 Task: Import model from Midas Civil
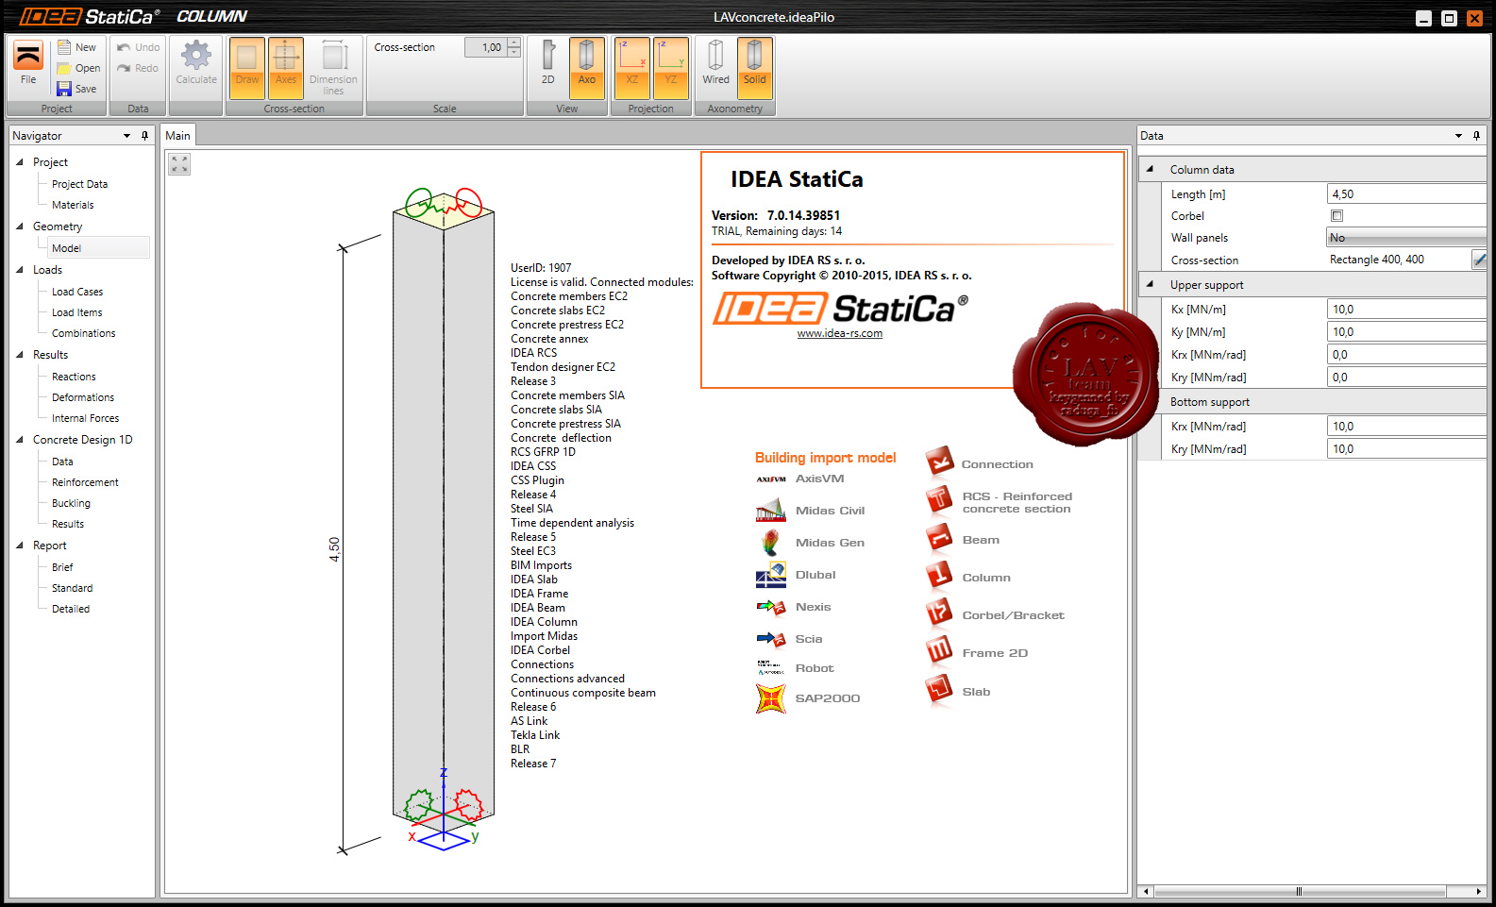(x=811, y=511)
